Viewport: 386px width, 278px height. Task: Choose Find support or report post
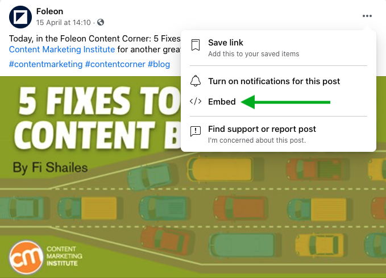pos(262,129)
